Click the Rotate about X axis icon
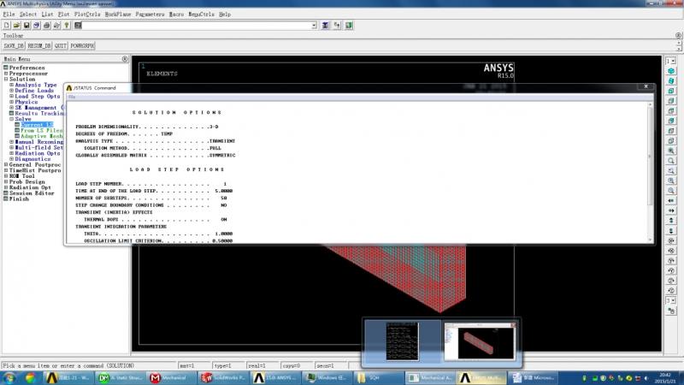Image resolution: width=684 pixels, height=385 pixels. (671, 241)
